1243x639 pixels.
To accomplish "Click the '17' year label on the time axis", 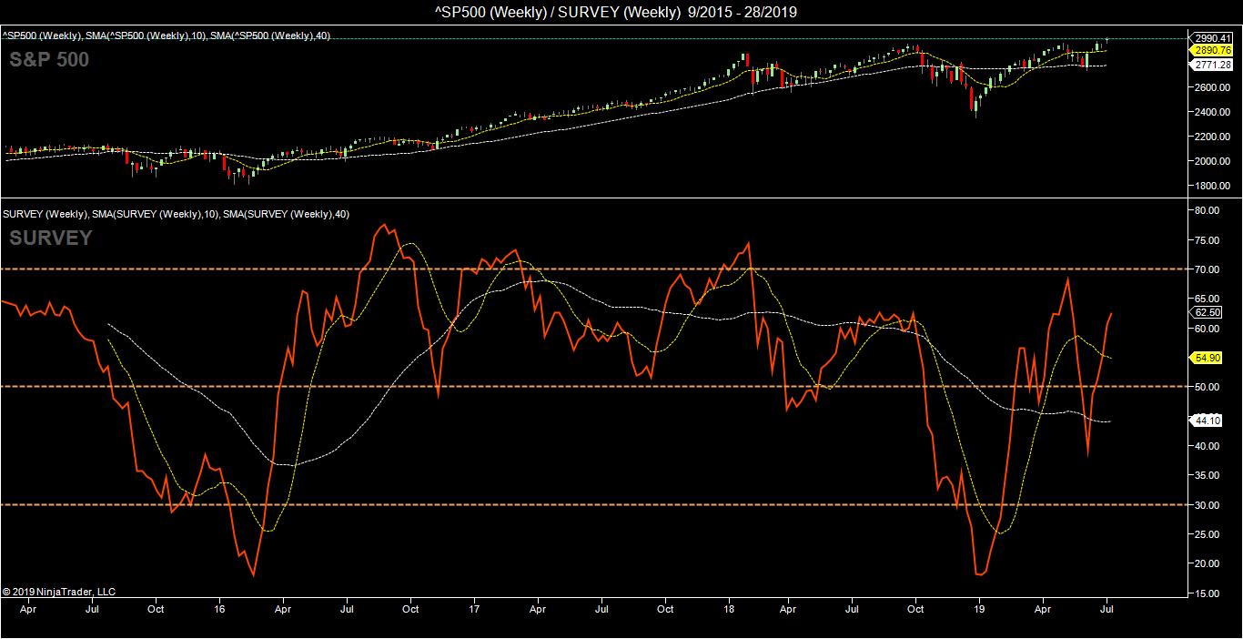I will [474, 609].
